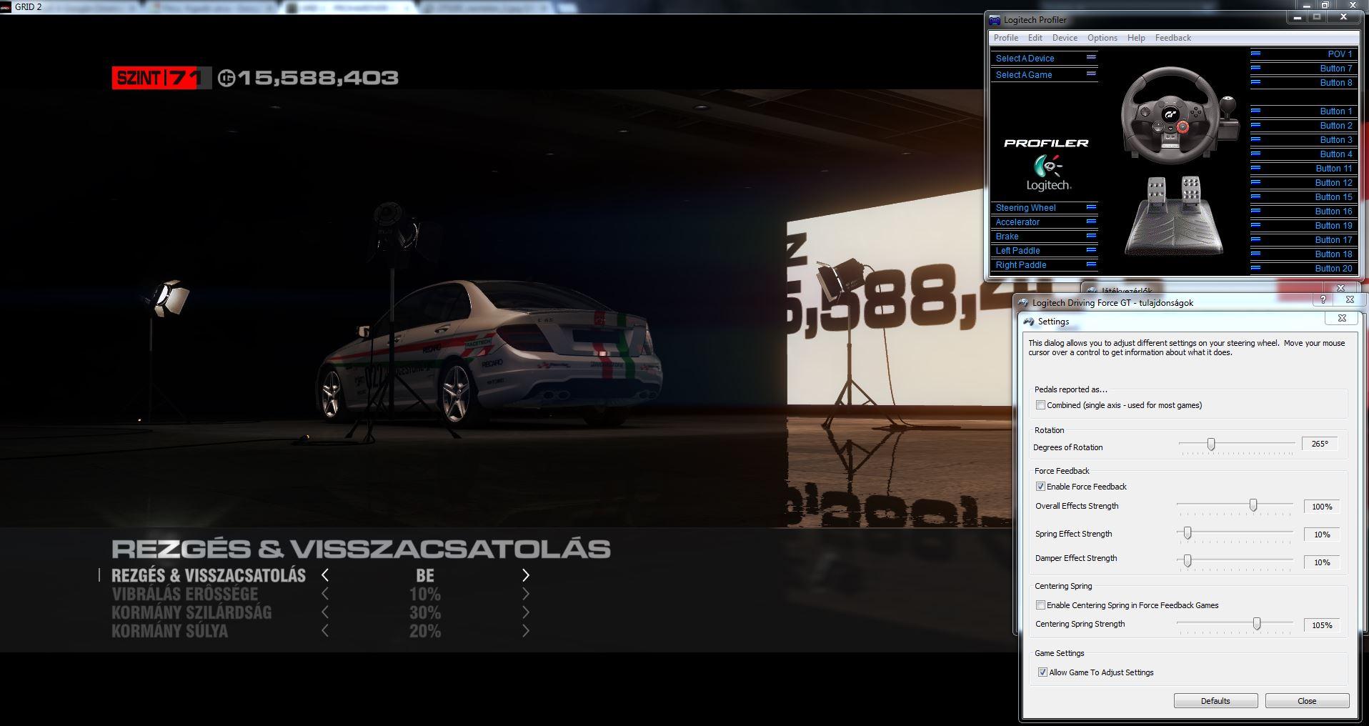Click the help question mark button
The image size is (1369, 726).
(1323, 300)
